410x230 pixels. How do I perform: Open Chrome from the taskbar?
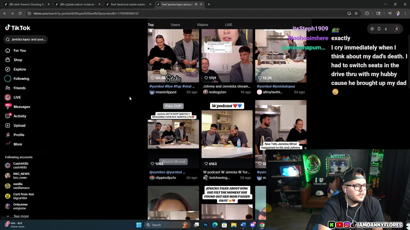coord(262,225)
